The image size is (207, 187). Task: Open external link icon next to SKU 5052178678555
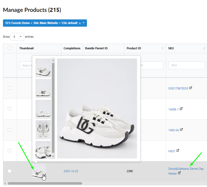[x=190, y=88]
